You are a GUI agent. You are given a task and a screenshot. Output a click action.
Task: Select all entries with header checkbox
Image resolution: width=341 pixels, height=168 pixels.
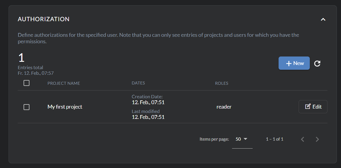pos(27,83)
